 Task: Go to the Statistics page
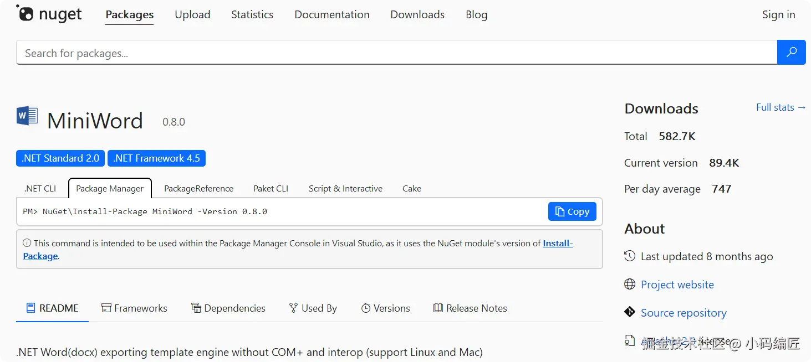pyautogui.click(x=252, y=15)
